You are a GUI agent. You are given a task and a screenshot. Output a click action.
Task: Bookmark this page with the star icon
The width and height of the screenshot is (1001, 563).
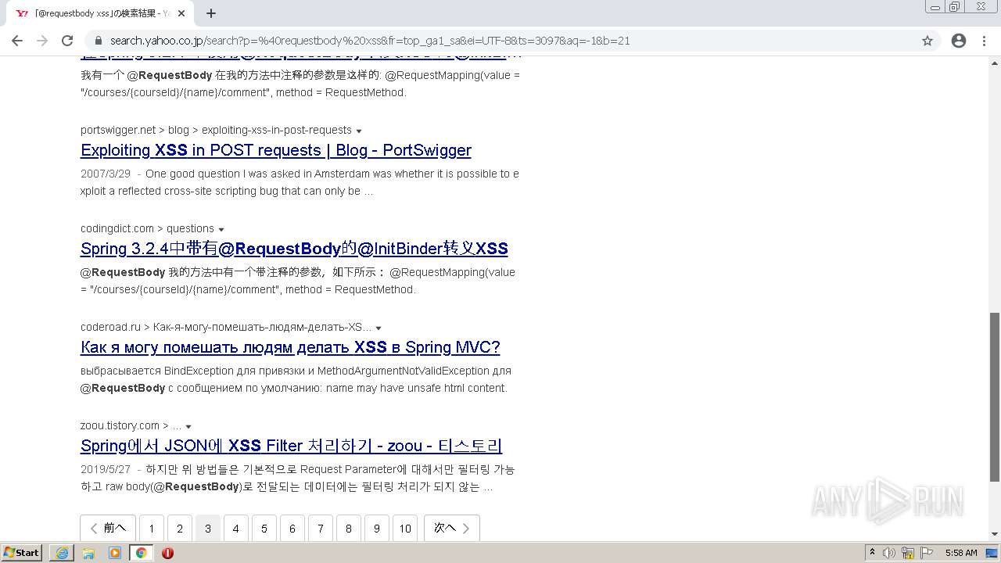coord(927,41)
